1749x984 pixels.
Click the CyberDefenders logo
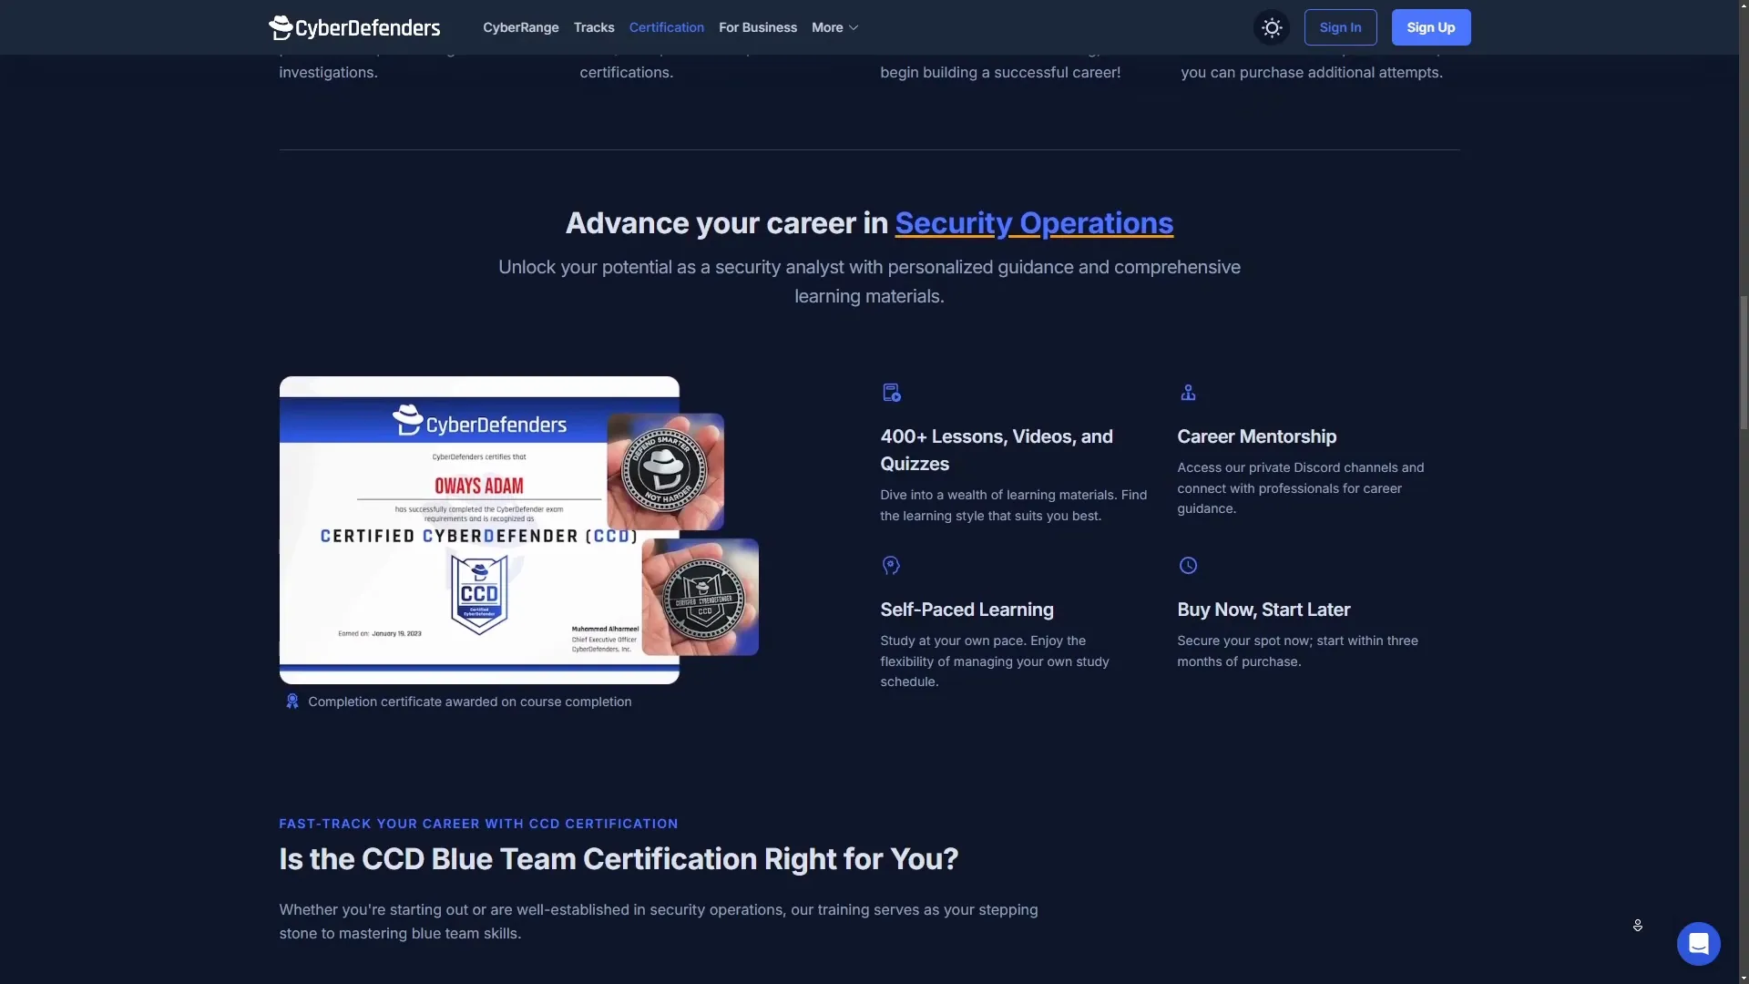coord(354,27)
